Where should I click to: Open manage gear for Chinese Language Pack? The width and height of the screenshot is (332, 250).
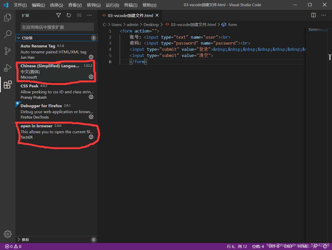[91, 77]
